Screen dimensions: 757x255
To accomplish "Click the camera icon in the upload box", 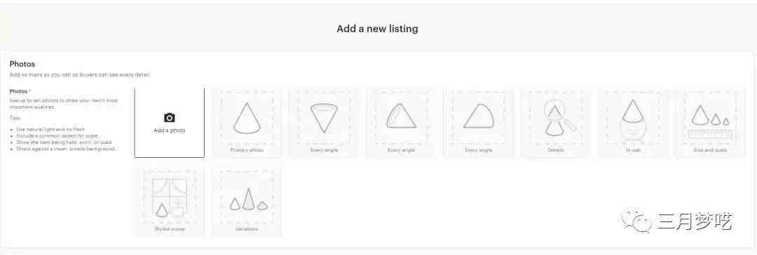I will [x=170, y=117].
